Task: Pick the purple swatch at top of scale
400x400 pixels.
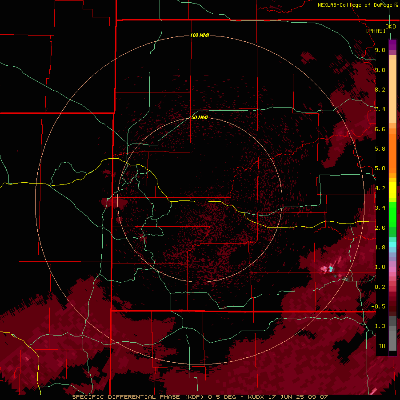Action: point(392,44)
